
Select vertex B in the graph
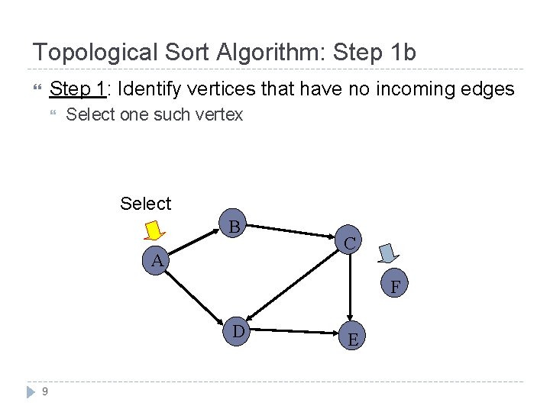(235, 227)
